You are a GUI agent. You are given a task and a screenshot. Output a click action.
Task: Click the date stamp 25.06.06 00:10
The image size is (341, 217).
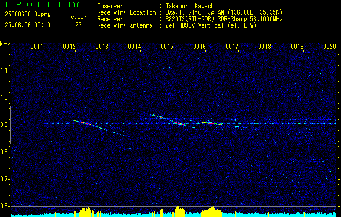[28, 25]
